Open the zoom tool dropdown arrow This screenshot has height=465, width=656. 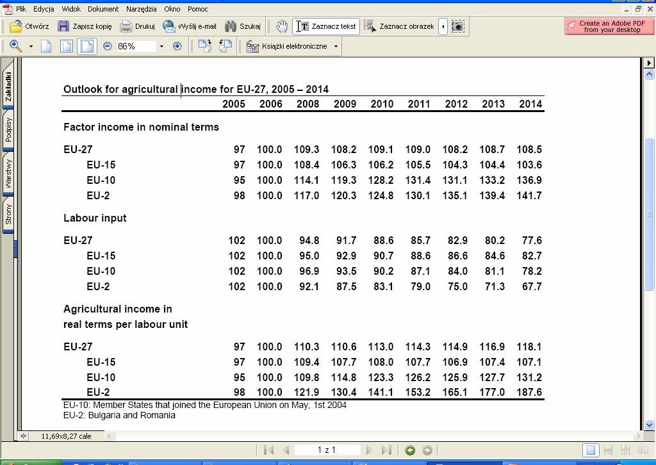tap(31, 46)
